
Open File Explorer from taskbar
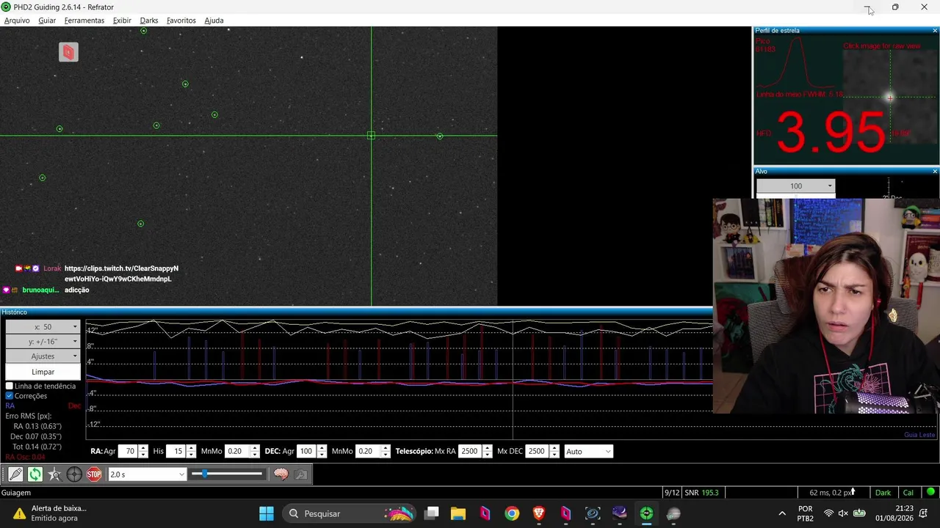[x=458, y=513]
